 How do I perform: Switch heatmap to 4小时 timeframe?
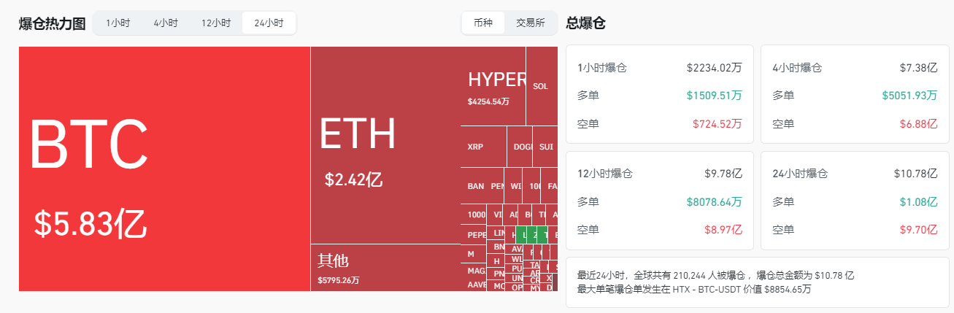coord(166,23)
